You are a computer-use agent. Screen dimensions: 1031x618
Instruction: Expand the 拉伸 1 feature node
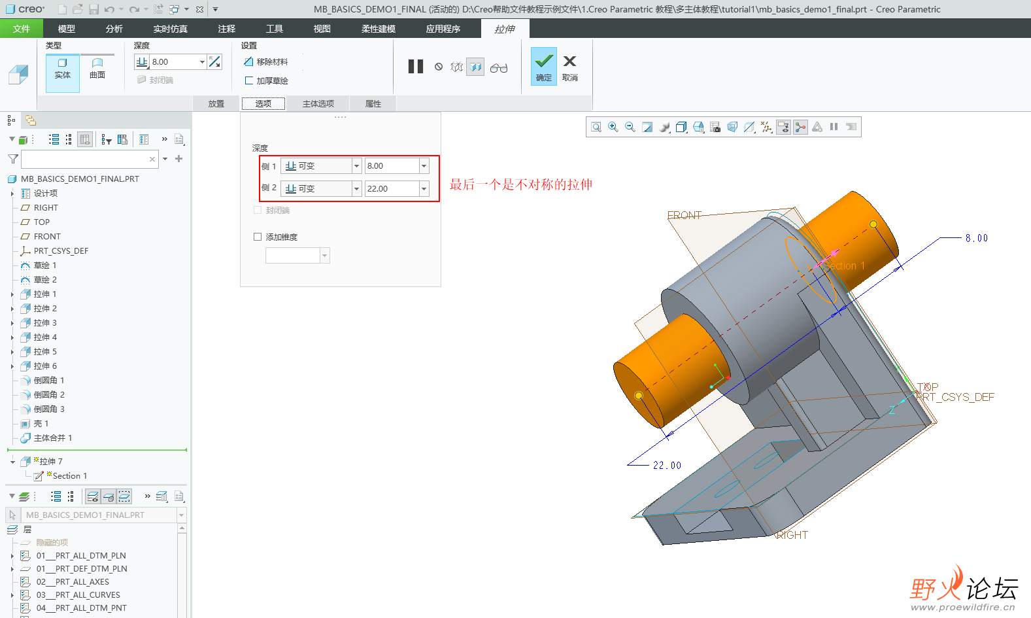pyautogui.click(x=12, y=294)
